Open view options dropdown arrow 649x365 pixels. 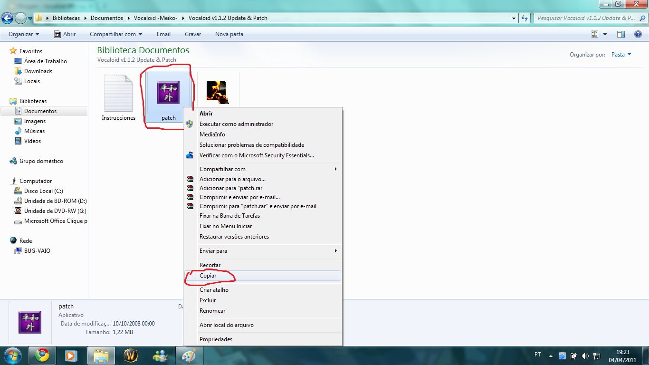click(x=605, y=34)
